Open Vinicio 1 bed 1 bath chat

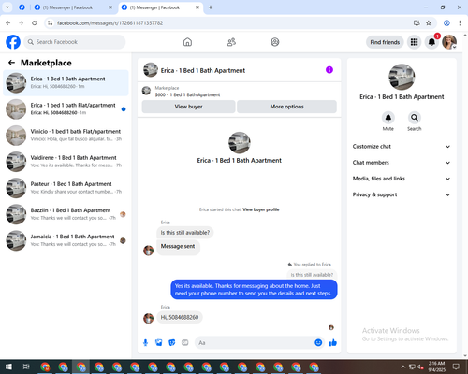coord(66,136)
